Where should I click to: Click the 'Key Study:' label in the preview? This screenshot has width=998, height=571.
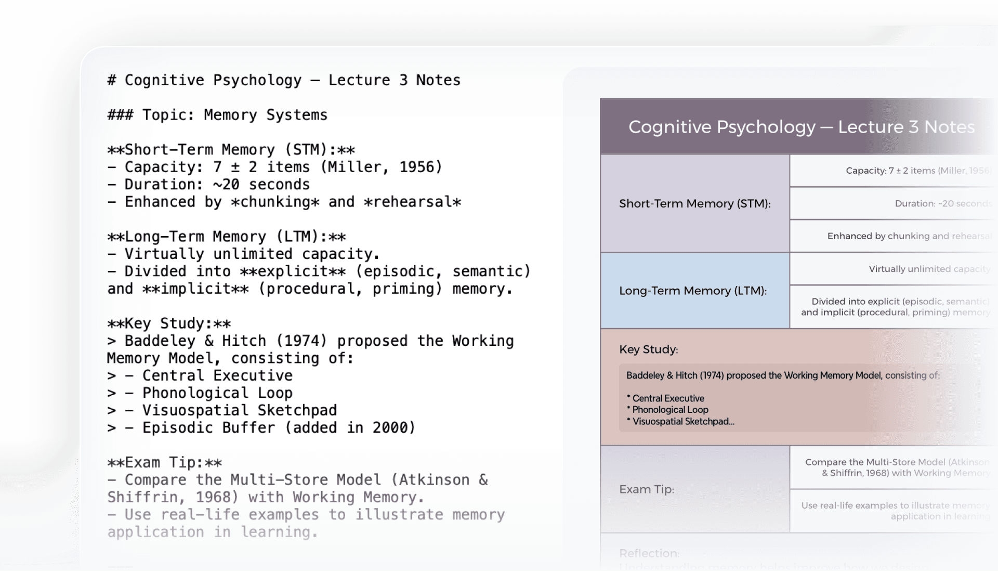[648, 349]
